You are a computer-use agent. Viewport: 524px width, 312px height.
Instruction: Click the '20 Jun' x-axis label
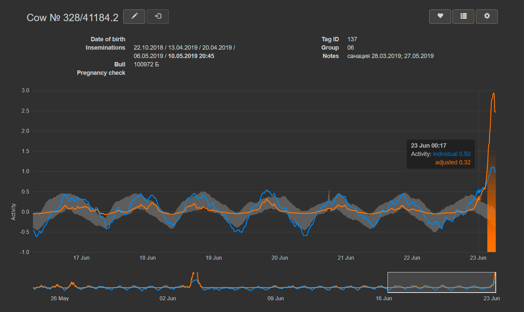[x=280, y=258]
